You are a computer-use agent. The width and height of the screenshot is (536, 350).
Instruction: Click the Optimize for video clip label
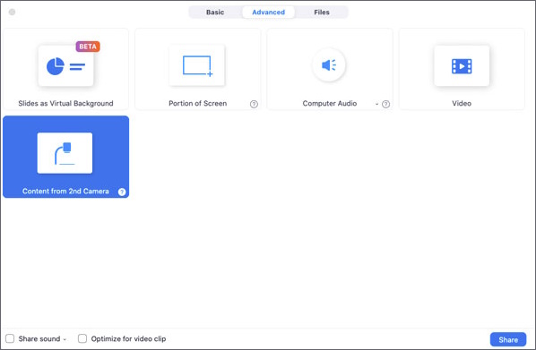pos(128,338)
